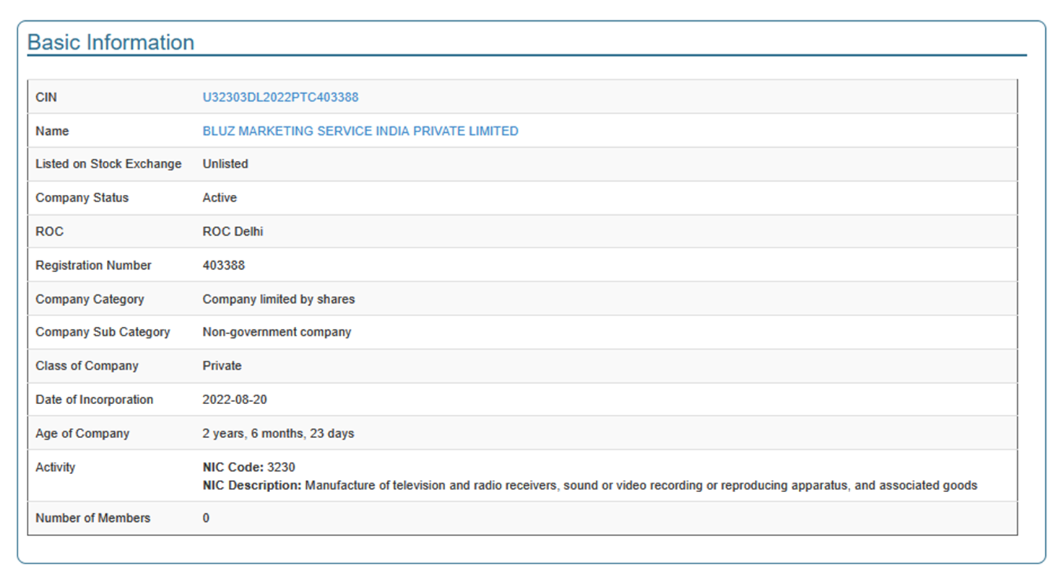Select the NIC Code 3230 line
Image resolution: width=1061 pixels, height=573 pixels.
[249, 468]
